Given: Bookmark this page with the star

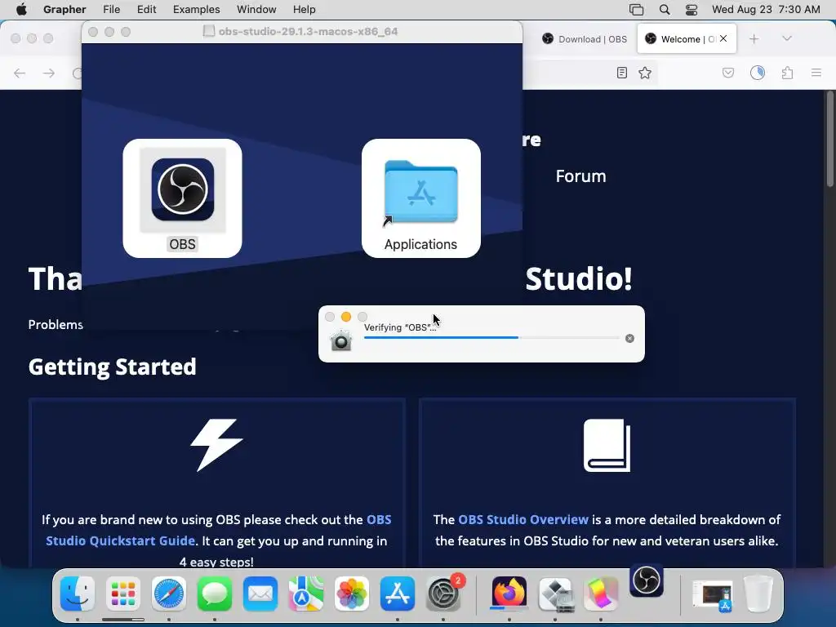Looking at the screenshot, I should (645, 73).
